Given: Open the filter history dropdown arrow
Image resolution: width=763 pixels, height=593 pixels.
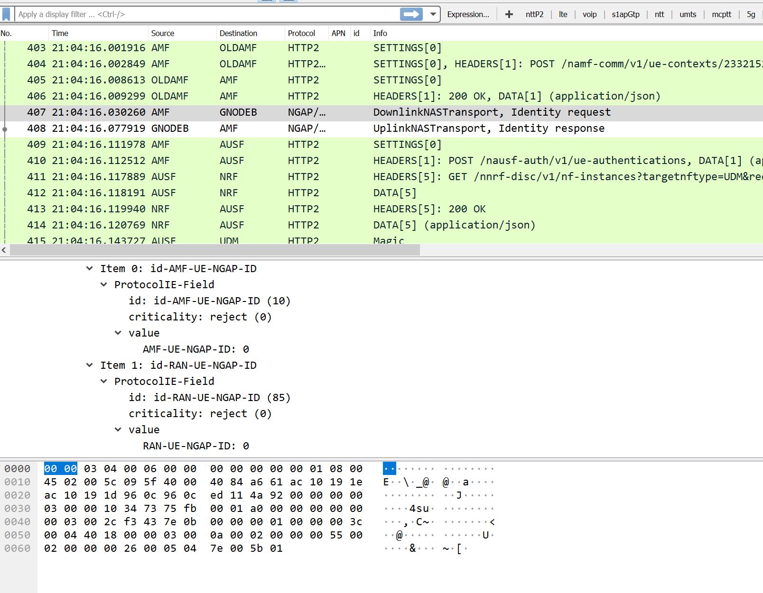Looking at the screenshot, I should (x=432, y=14).
